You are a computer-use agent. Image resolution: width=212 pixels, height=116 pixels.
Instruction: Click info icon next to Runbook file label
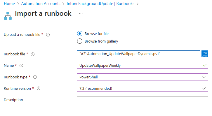[x=33, y=54]
